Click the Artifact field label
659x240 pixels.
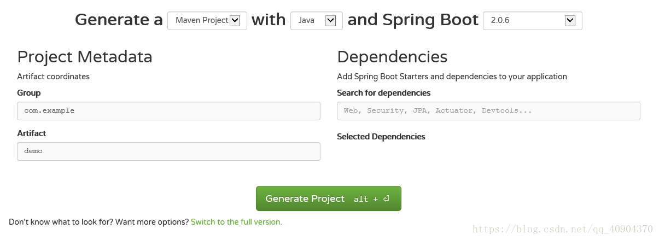32,133
